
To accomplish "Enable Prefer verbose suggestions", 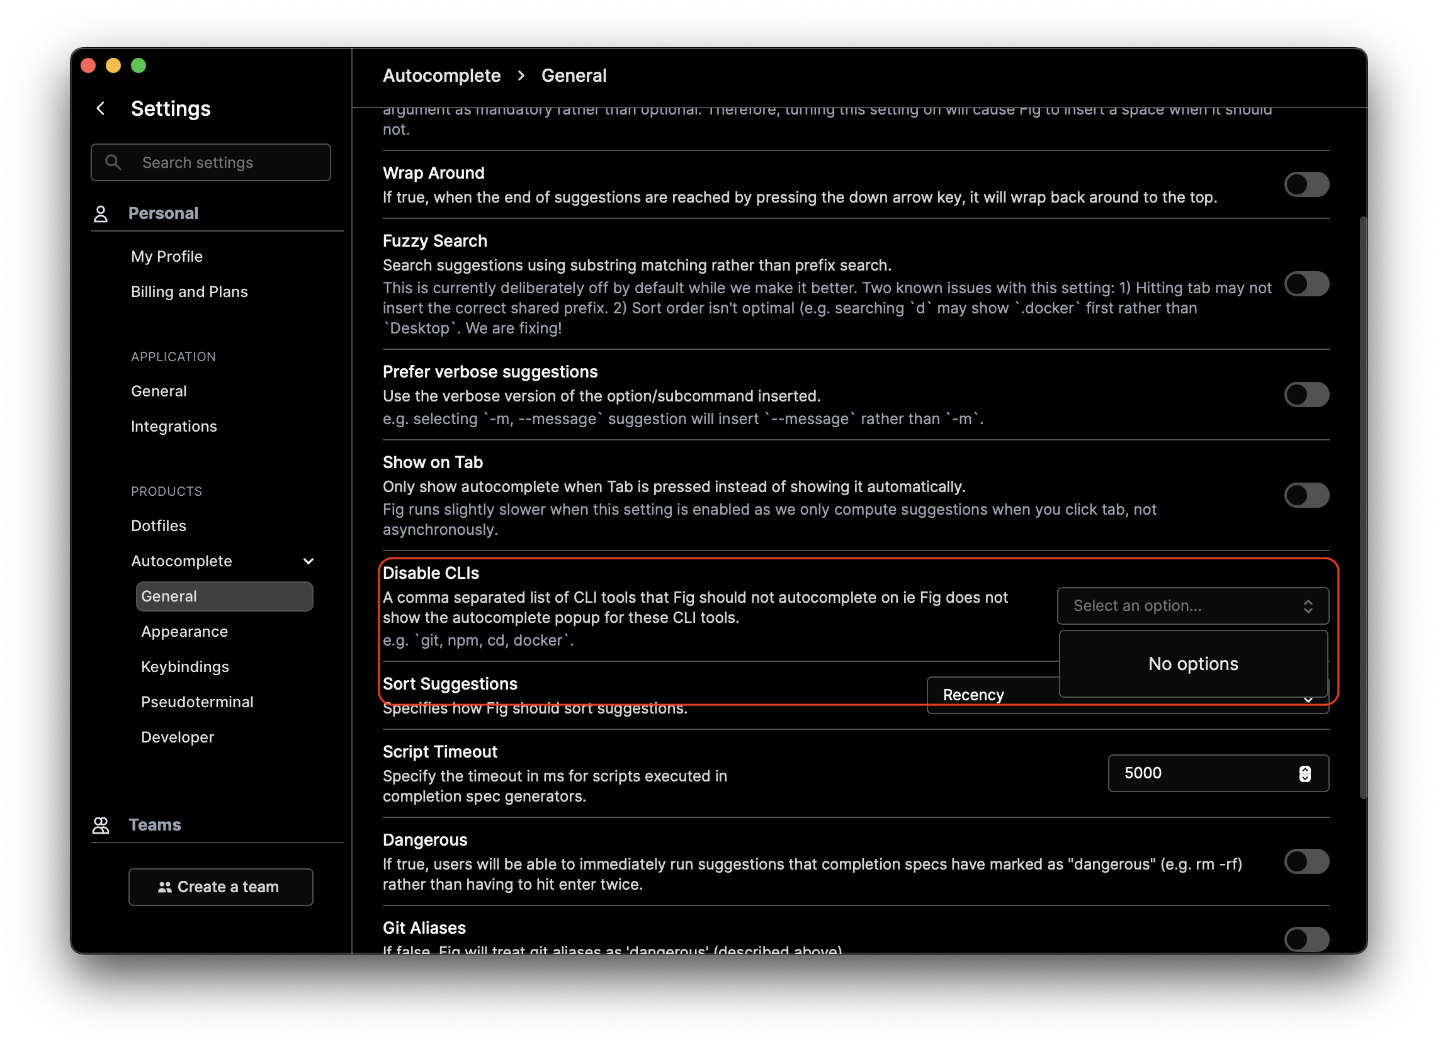I will (x=1307, y=395).
